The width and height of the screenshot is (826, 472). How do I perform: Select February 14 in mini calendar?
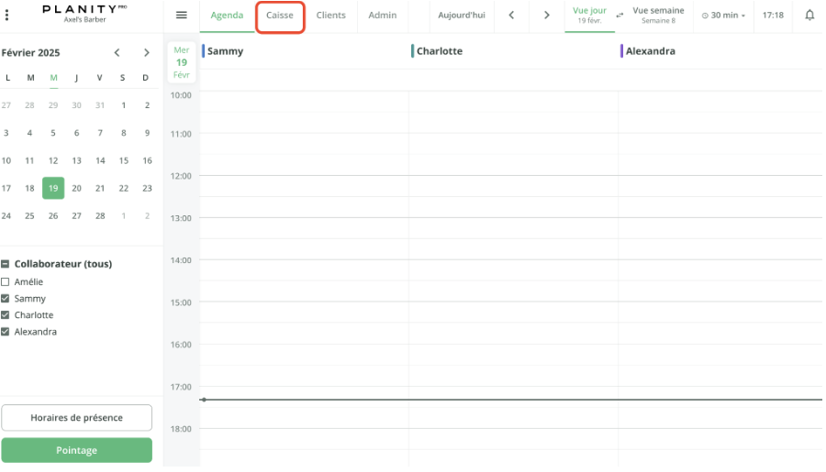pos(100,160)
